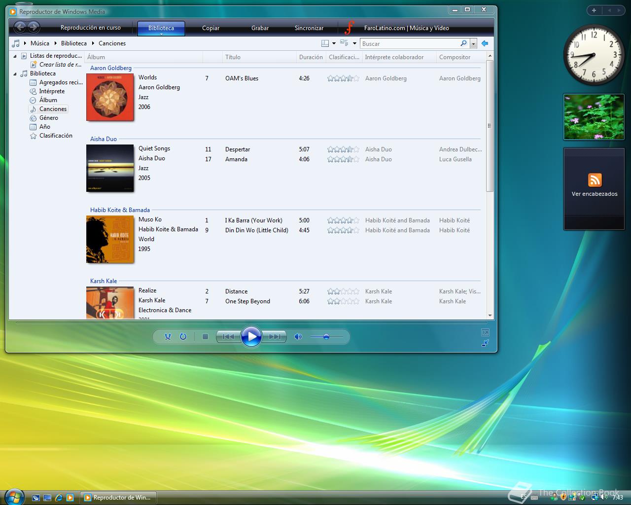This screenshot has height=505, width=631.
Task: Click the blue list pane arrow icon
Action: coord(485,43)
